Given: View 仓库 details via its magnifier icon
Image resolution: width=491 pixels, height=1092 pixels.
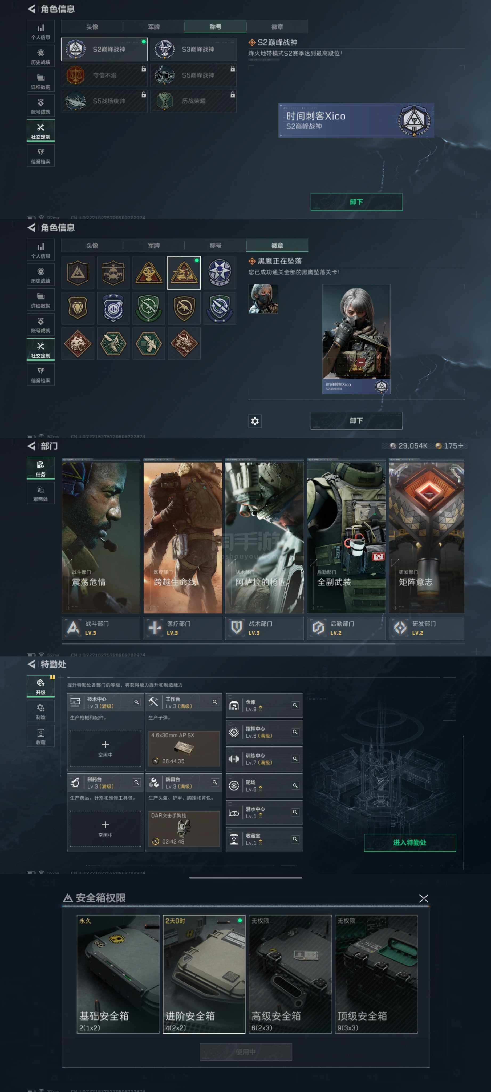Looking at the screenshot, I should [295, 705].
